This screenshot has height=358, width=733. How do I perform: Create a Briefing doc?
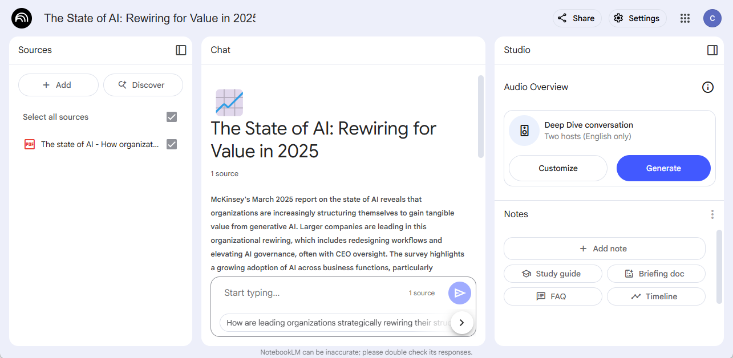click(x=656, y=274)
